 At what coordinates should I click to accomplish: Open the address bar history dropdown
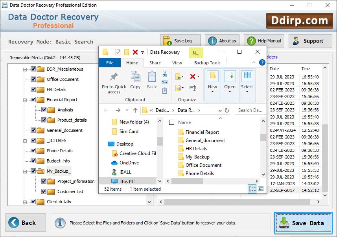pyautogui.click(x=220, y=111)
